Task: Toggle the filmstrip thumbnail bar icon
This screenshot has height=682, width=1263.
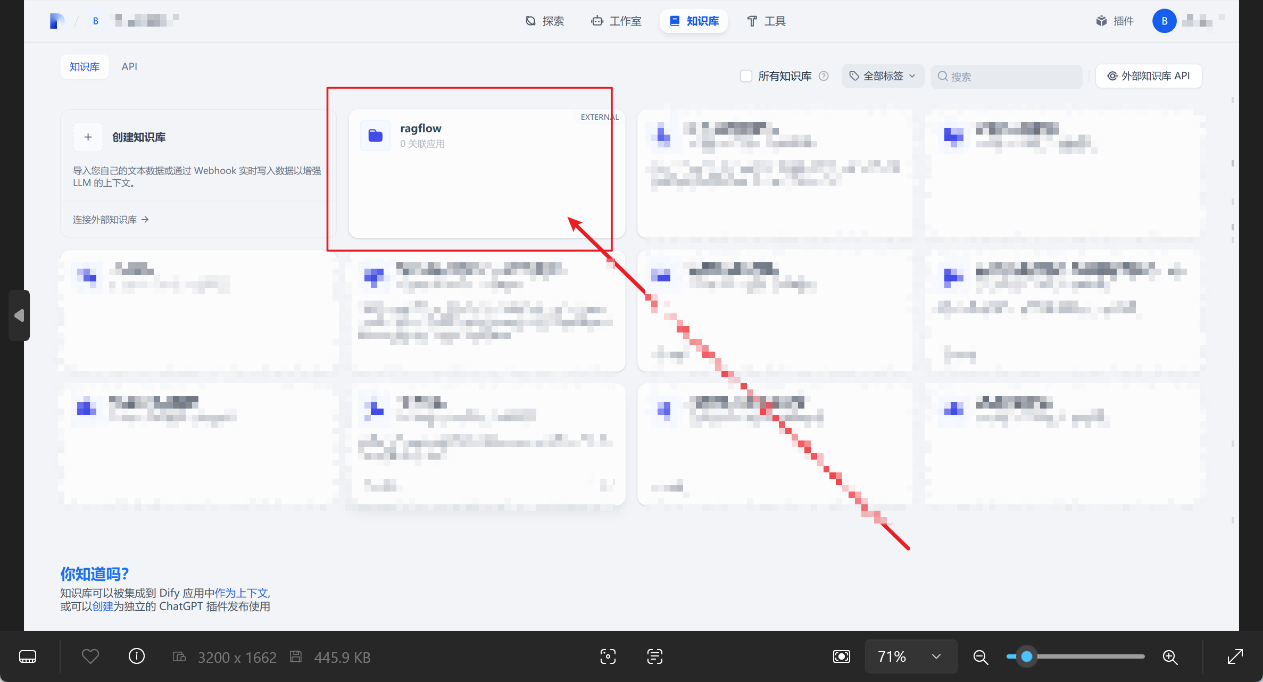Action: click(28, 656)
